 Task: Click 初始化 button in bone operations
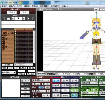click(x=65, y=95)
